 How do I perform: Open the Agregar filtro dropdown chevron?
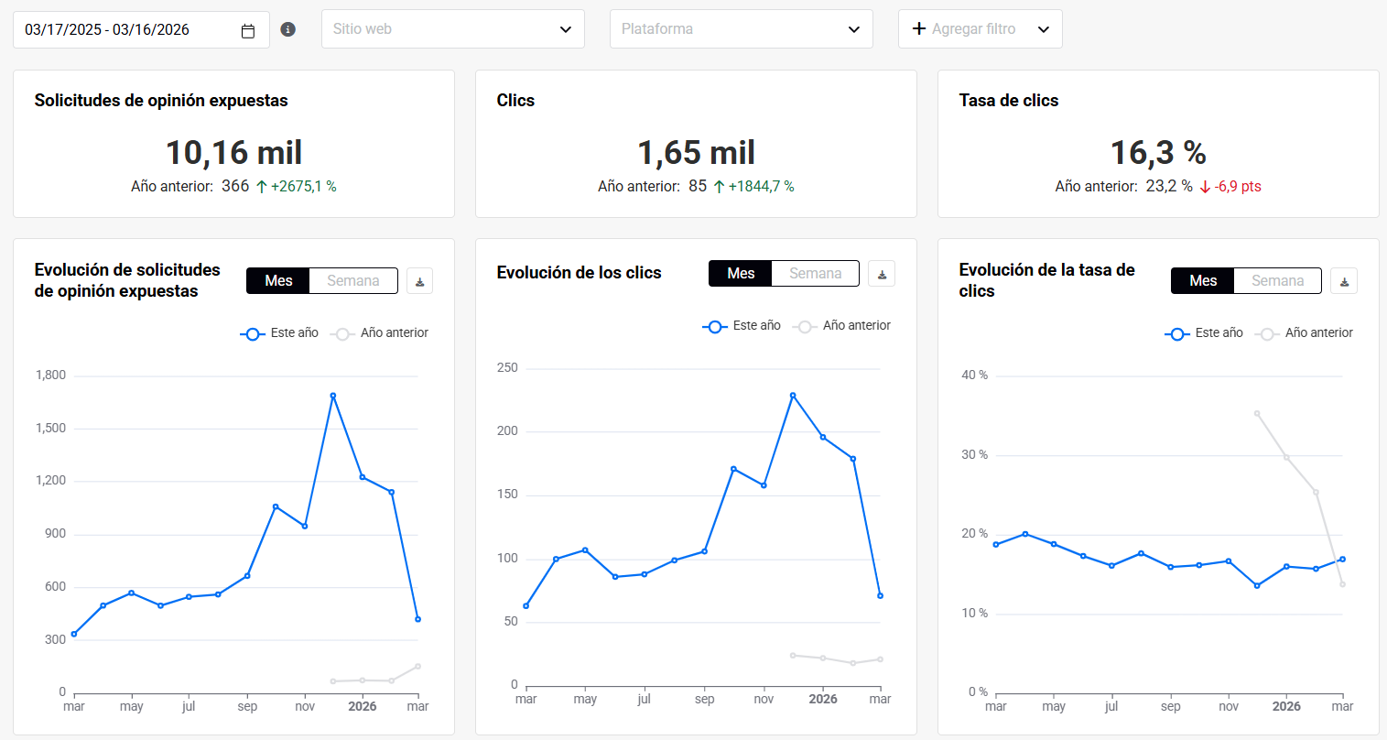click(x=1044, y=29)
